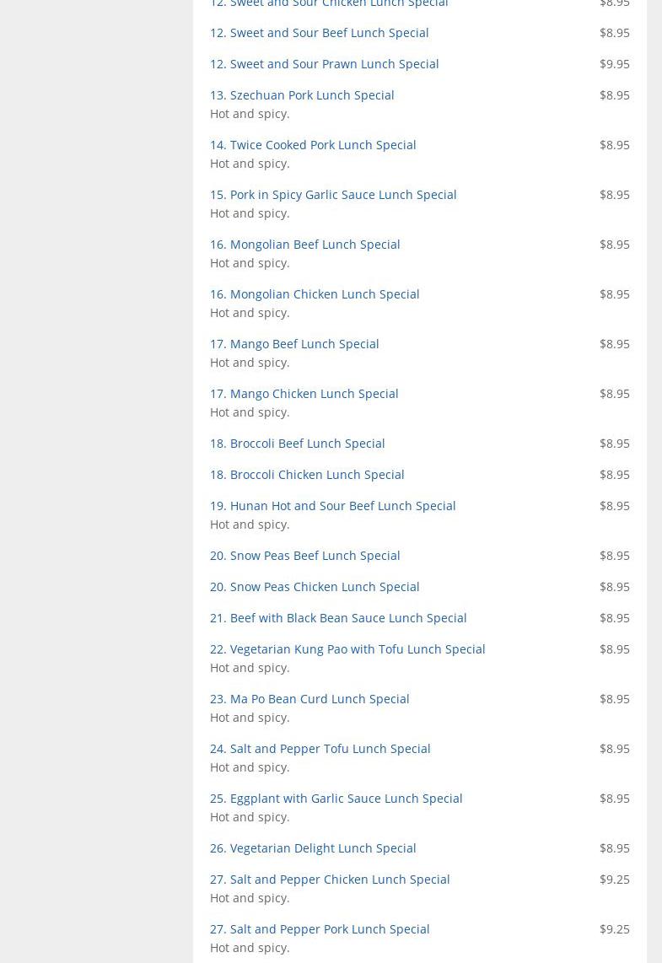Image resolution: width=662 pixels, height=963 pixels.
Task: Open Hunan Hot and Sour Beef item
Action: [332, 506]
